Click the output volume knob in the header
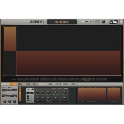Viewport: 124px width, 124px height. pos(104,21)
